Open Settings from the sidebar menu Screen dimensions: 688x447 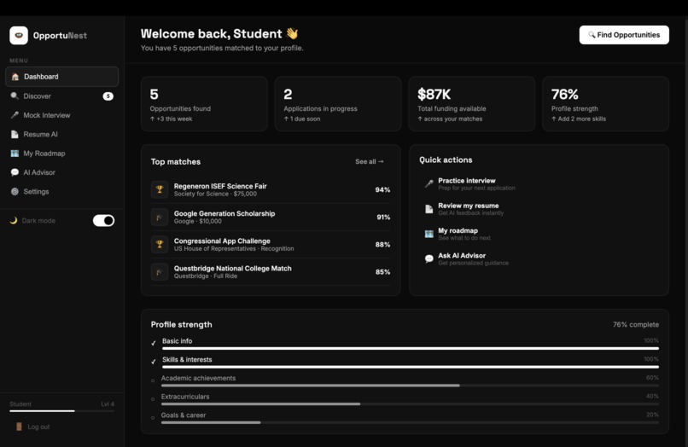point(61,191)
